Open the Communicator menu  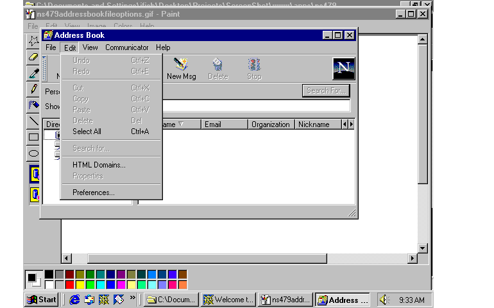point(126,47)
